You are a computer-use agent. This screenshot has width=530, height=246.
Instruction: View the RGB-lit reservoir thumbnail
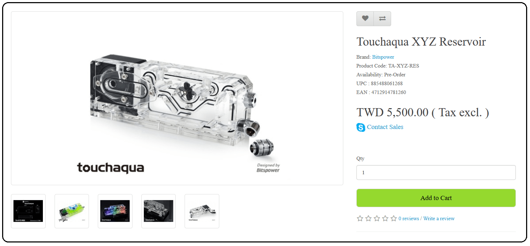(x=115, y=211)
